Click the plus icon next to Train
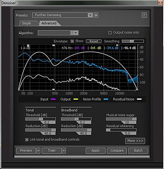Image resolution: width=164 pixels, height=169 pixels. point(64,151)
